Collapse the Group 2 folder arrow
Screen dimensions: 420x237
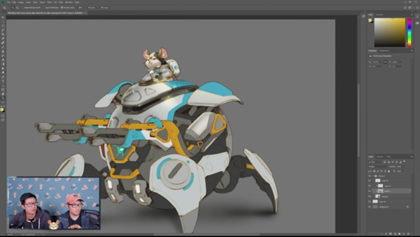click(374, 175)
